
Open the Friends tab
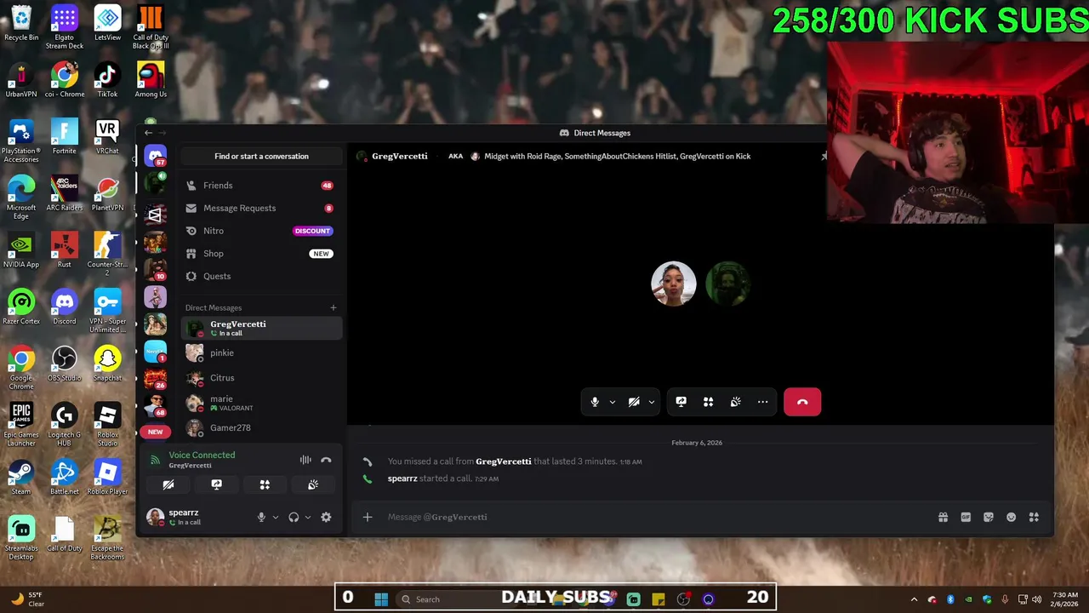click(261, 185)
